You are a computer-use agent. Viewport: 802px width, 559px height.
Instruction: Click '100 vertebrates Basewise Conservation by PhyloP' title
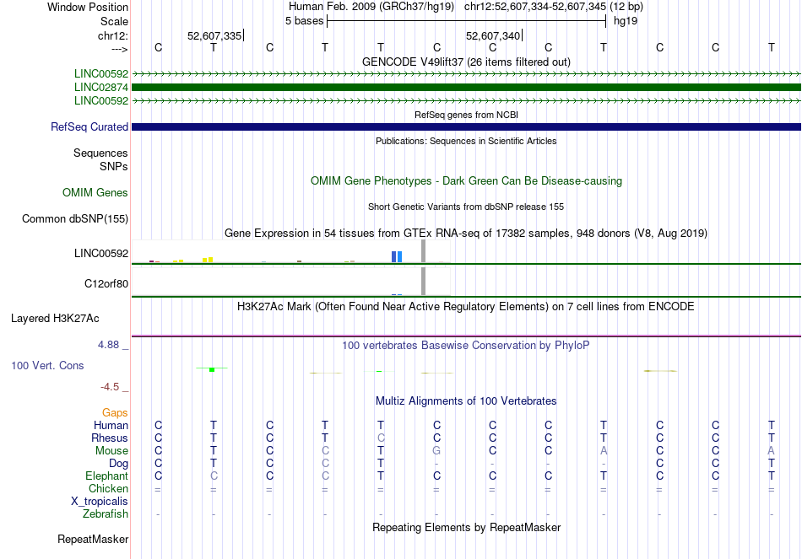466,346
